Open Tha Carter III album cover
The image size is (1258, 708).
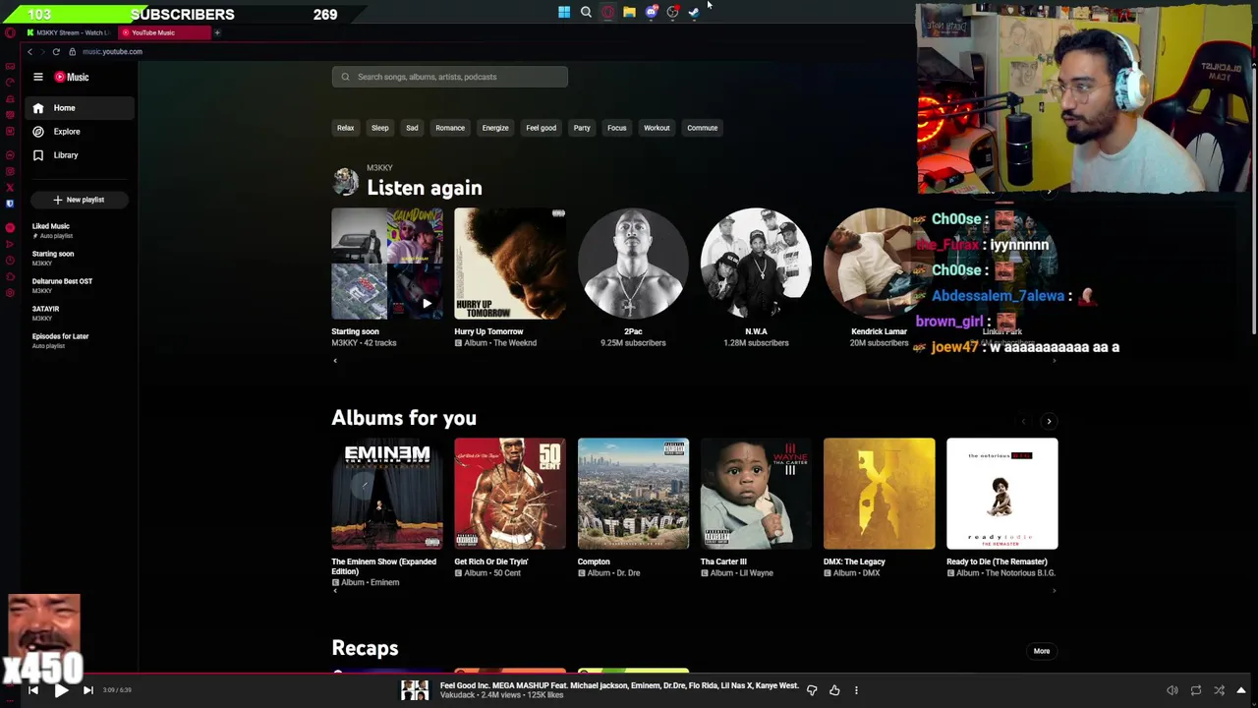coord(756,494)
